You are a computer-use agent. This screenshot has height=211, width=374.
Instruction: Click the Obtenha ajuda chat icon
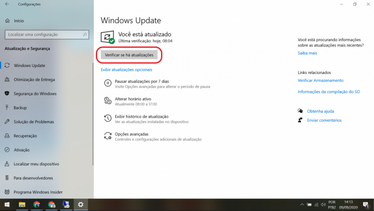pos(300,111)
